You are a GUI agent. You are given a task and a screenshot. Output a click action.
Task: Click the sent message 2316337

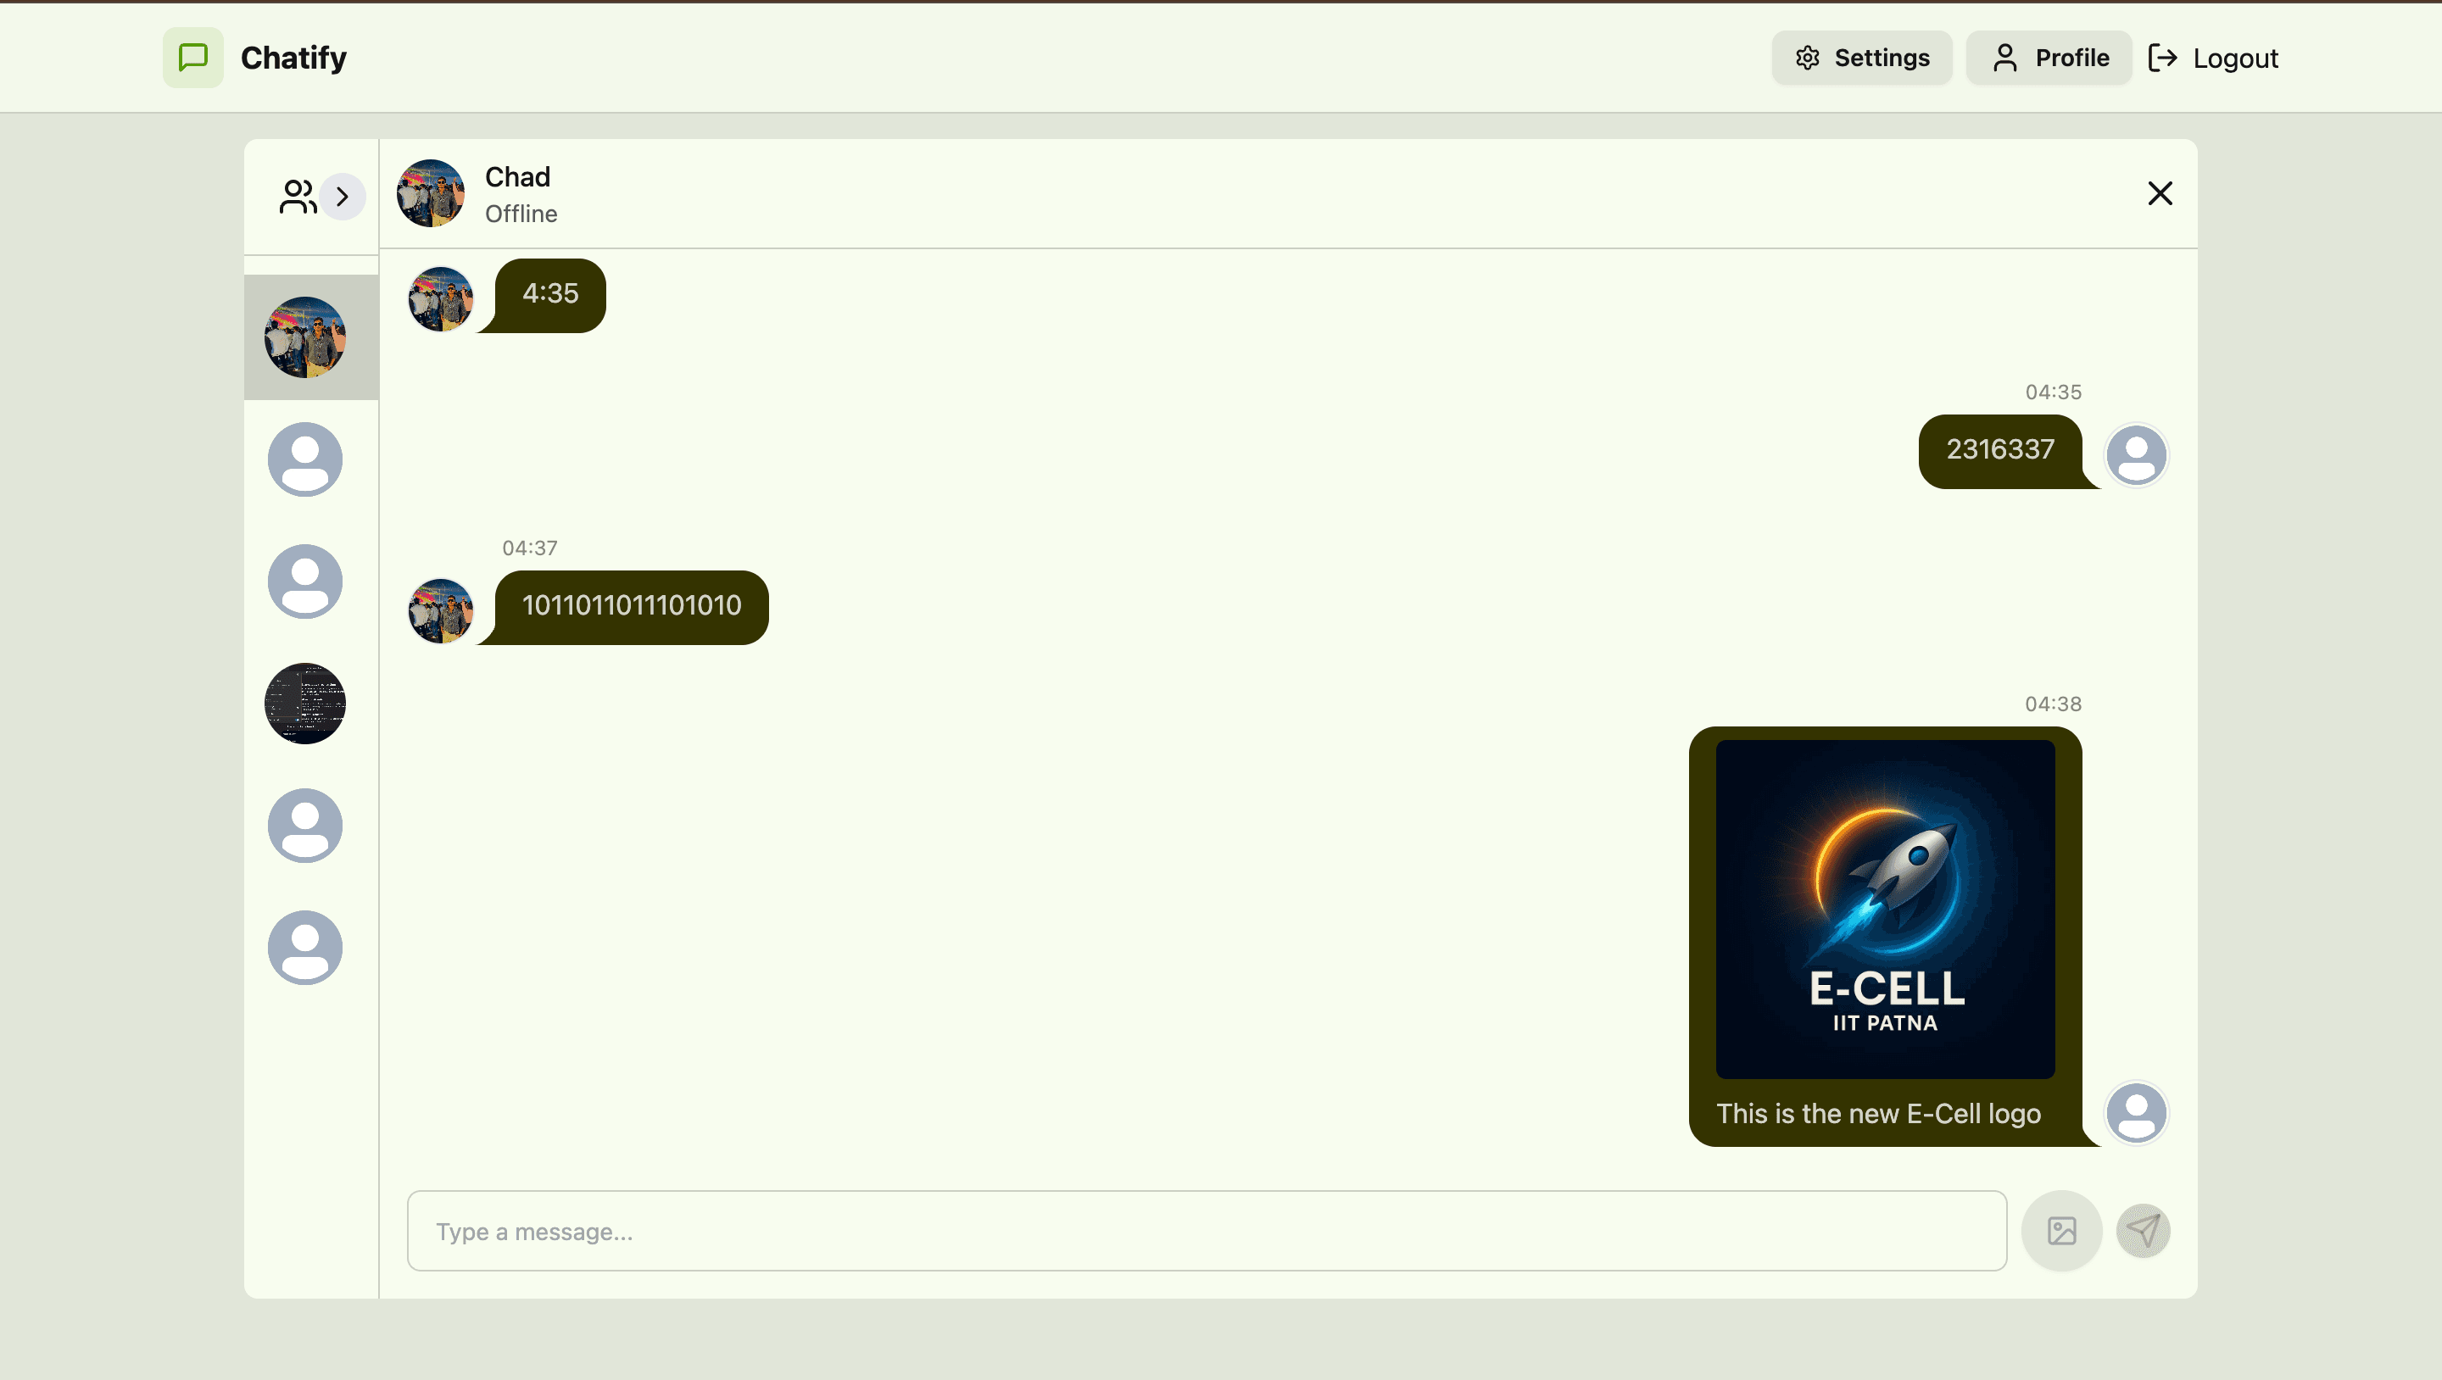click(x=2000, y=451)
